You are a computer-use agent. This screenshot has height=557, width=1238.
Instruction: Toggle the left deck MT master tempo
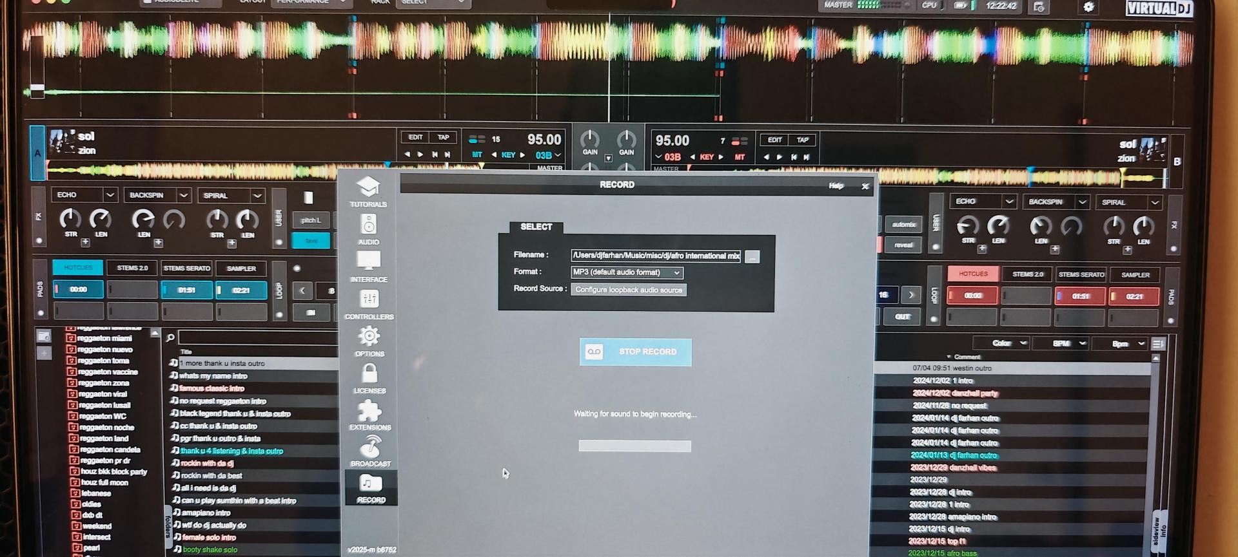pos(477,155)
